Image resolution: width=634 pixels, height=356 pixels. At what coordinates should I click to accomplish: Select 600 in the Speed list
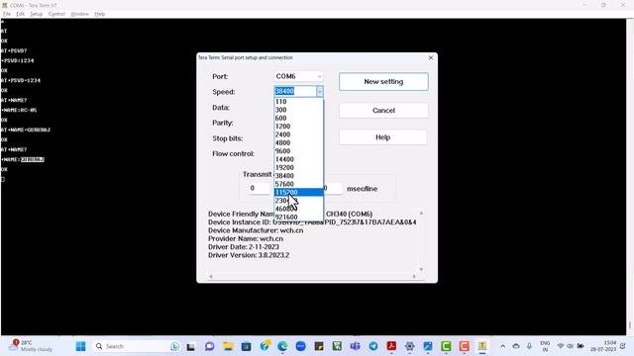(x=298, y=118)
